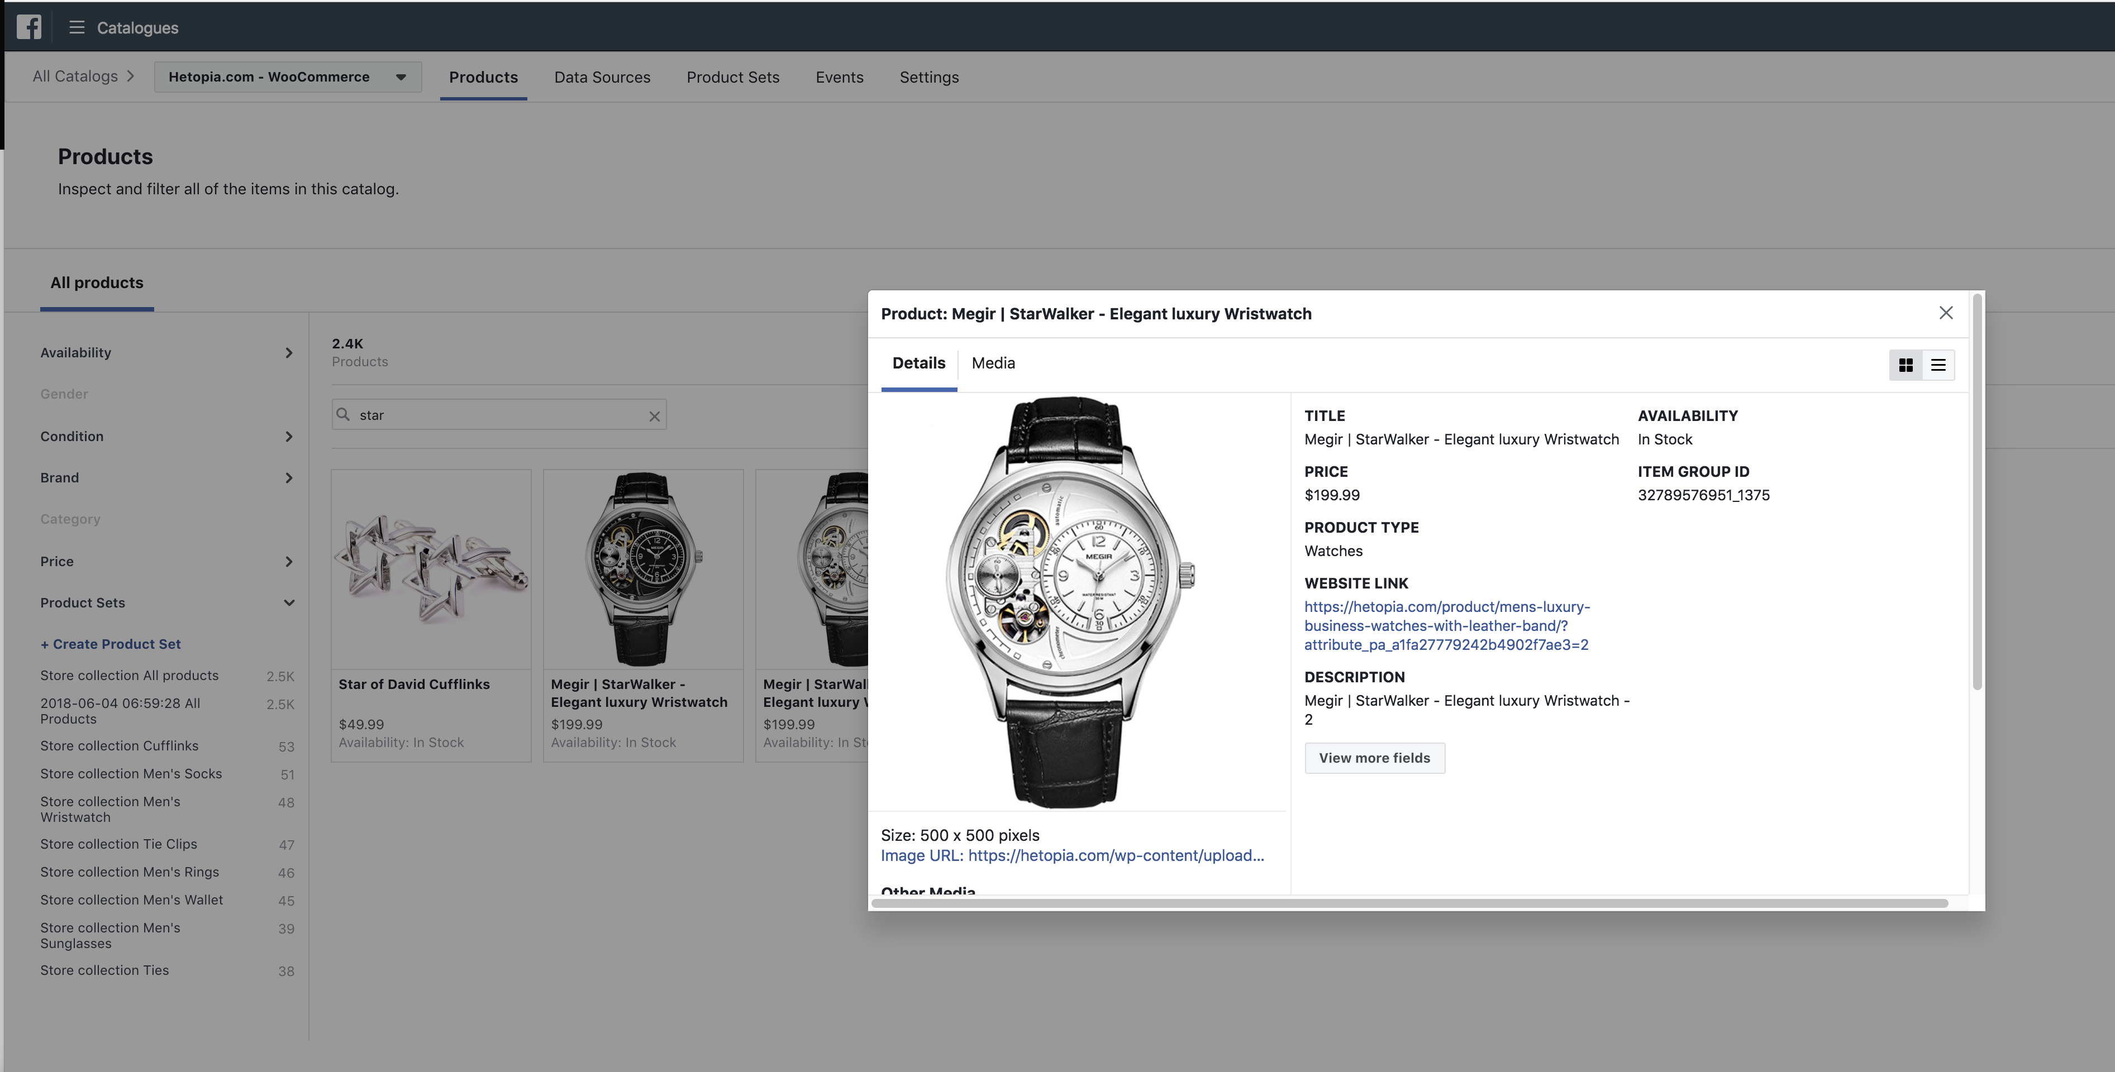Image resolution: width=2115 pixels, height=1072 pixels.
Task: Select Store collection Ties set
Action: tap(104, 970)
